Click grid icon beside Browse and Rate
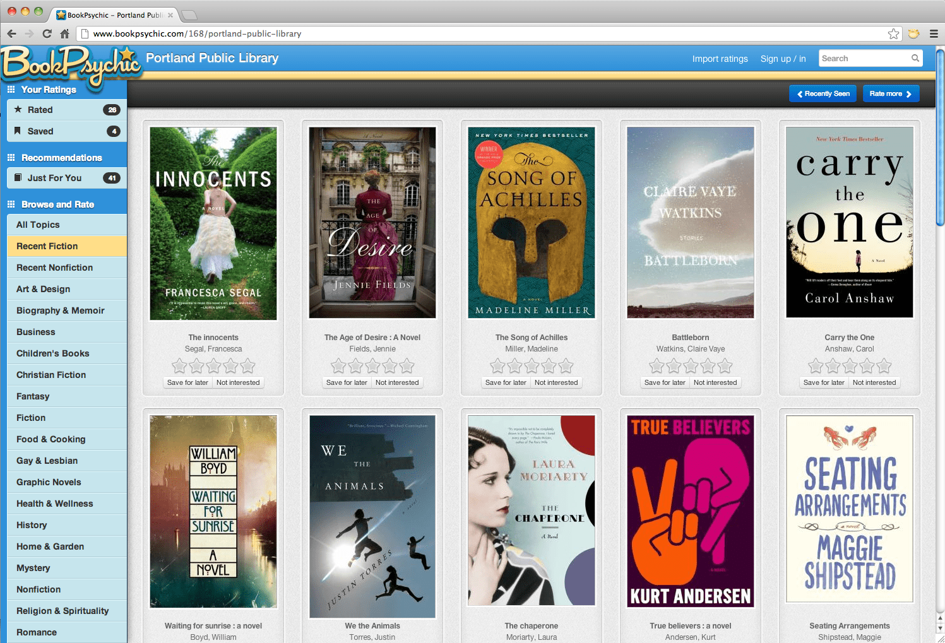Viewport: 945px width, 643px height. tap(11, 204)
